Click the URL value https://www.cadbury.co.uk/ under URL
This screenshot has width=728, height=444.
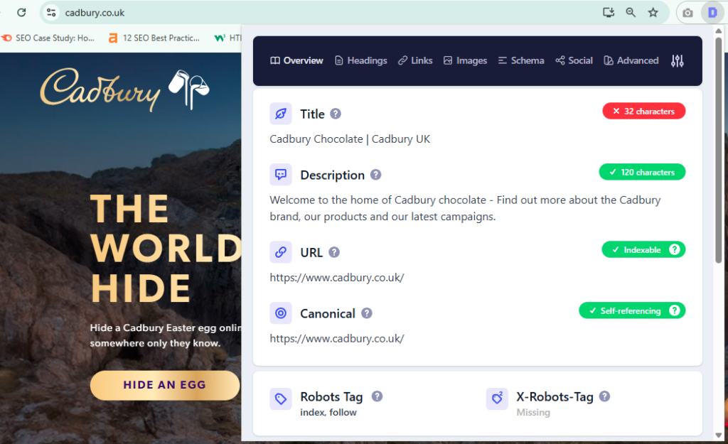337,278
